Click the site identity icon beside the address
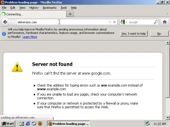The image size is (170, 127). (13, 22)
